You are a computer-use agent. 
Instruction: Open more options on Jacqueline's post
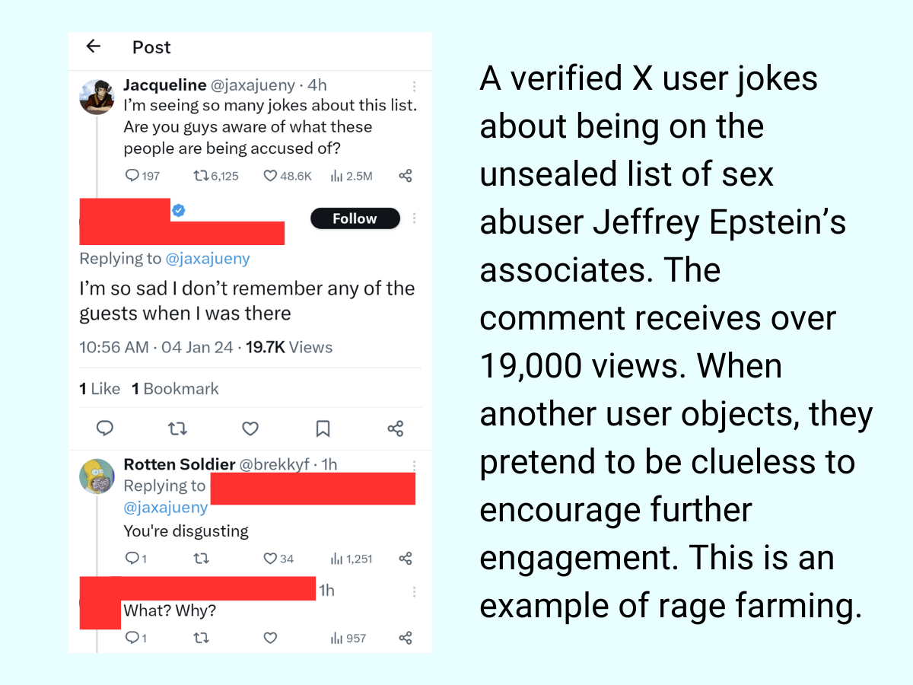(x=415, y=86)
